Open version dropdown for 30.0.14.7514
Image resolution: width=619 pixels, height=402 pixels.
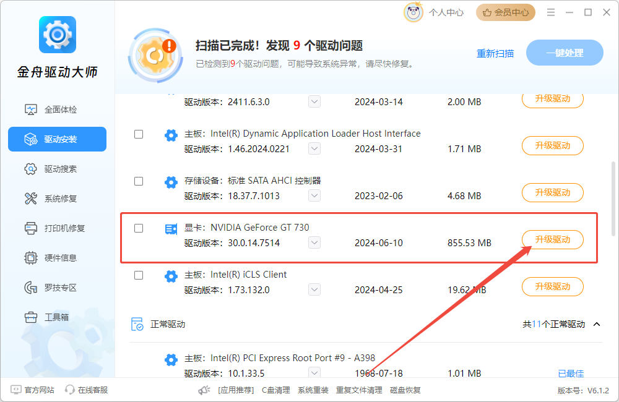point(314,242)
